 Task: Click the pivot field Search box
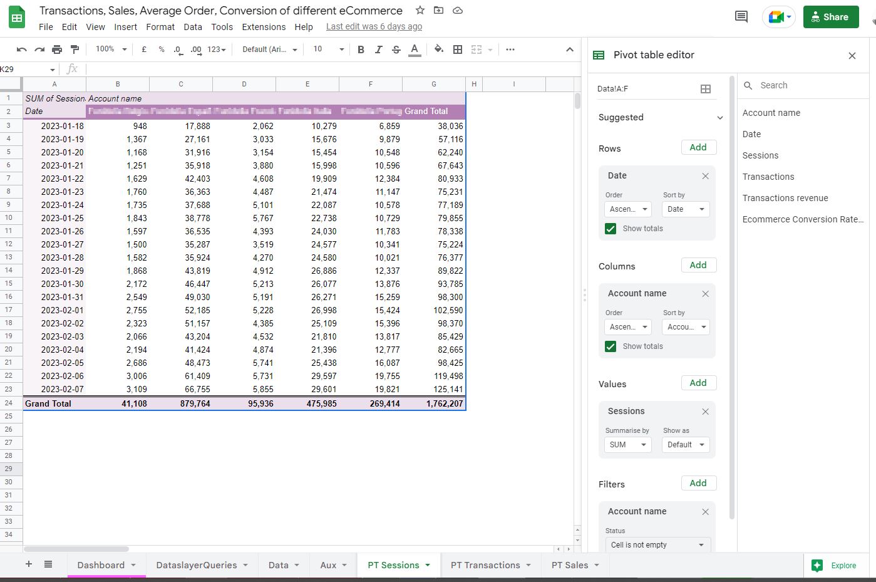(x=808, y=85)
